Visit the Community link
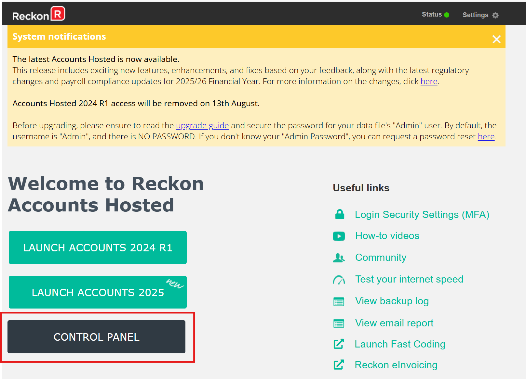Viewport: 526px width, 379px height. pyautogui.click(x=381, y=258)
